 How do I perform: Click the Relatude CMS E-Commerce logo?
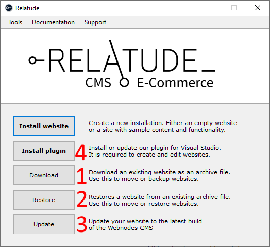tap(122, 64)
